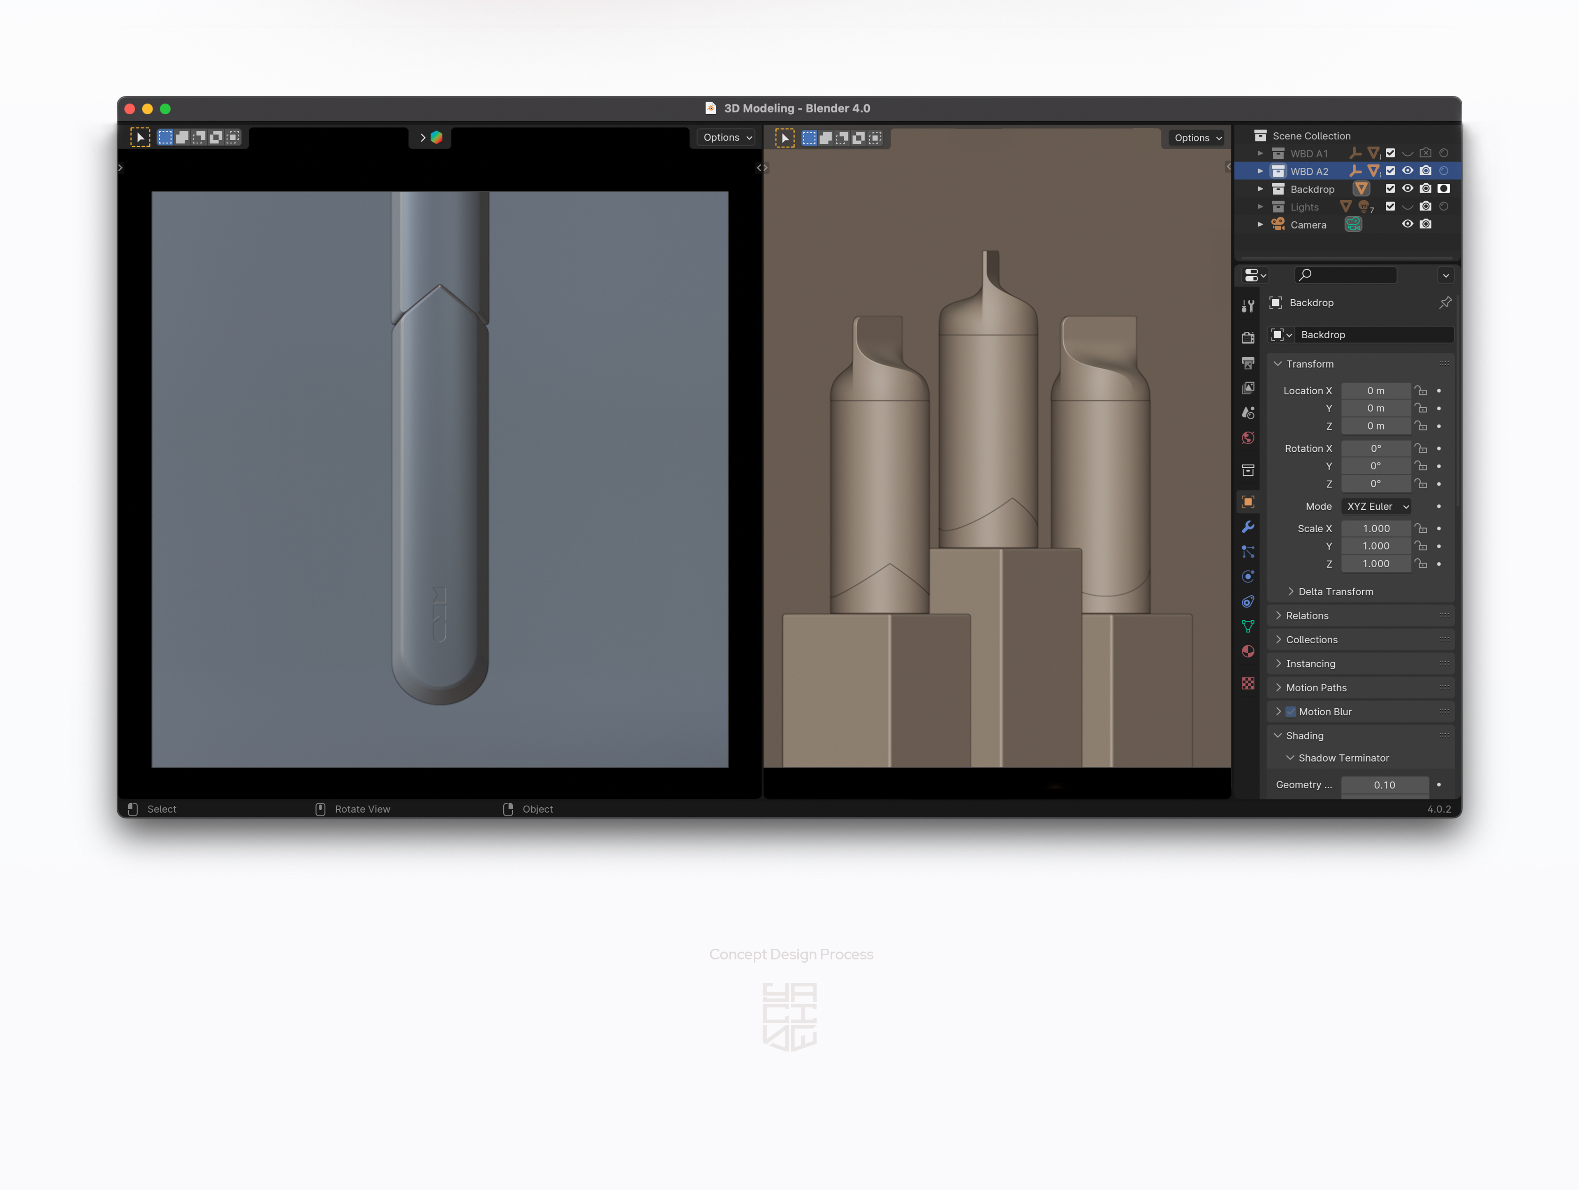Open the XYZ Euler rotation mode dropdown

1375,506
